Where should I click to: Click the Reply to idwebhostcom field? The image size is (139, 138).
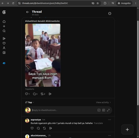[x=64, y=110]
